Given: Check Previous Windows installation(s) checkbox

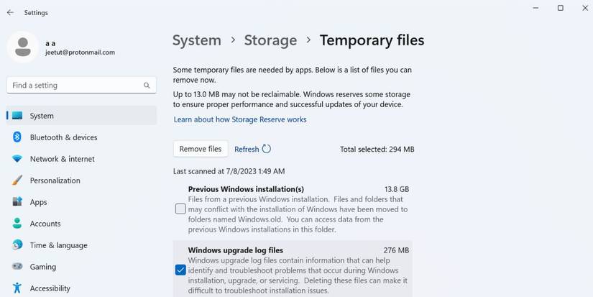Looking at the screenshot, I should pos(180,209).
